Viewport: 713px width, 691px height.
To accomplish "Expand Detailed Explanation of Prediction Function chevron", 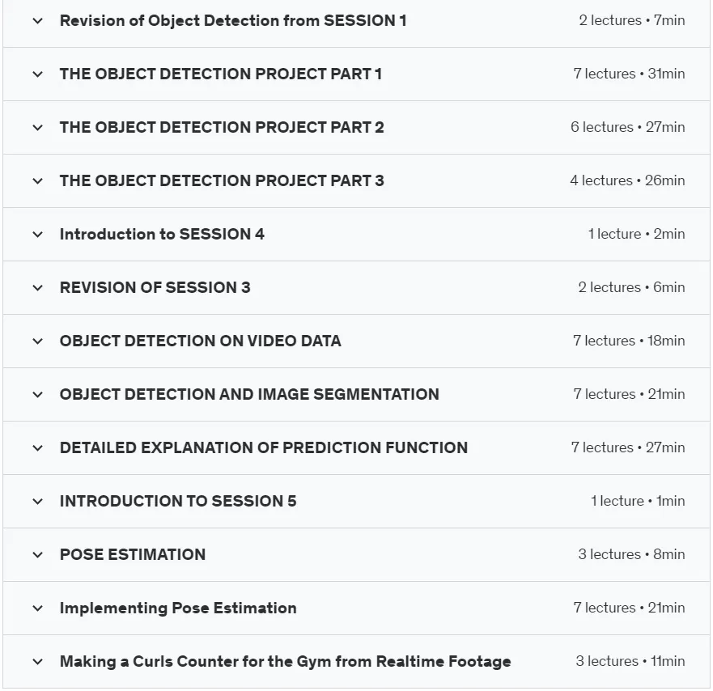I will (x=38, y=448).
